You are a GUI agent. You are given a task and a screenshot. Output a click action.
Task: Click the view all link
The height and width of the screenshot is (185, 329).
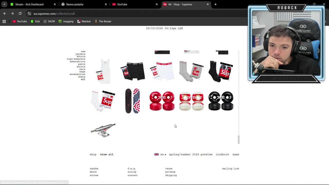[x=107, y=154]
